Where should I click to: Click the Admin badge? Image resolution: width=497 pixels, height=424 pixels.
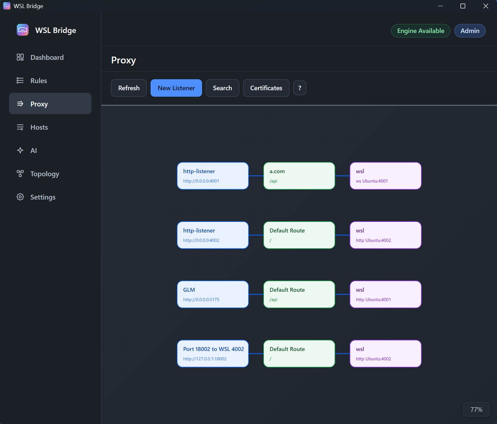[x=470, y=31]
